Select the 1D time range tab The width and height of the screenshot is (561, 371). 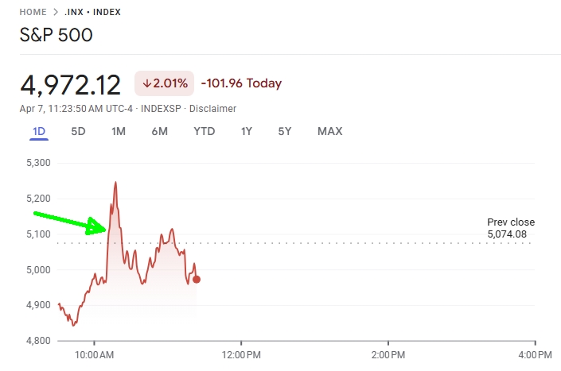pyautogui.click(x=39, y=131)
